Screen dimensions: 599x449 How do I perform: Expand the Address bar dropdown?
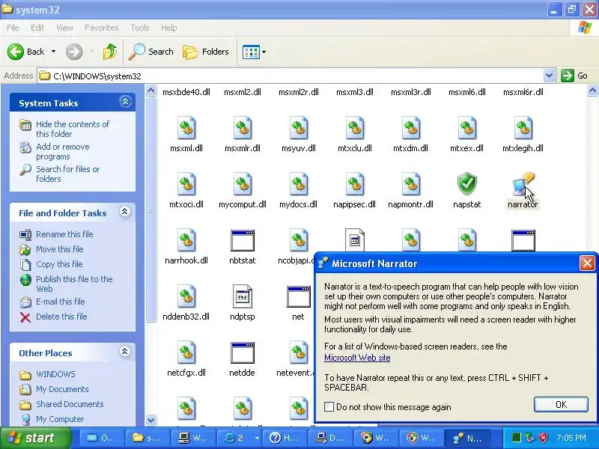[549, 76]
